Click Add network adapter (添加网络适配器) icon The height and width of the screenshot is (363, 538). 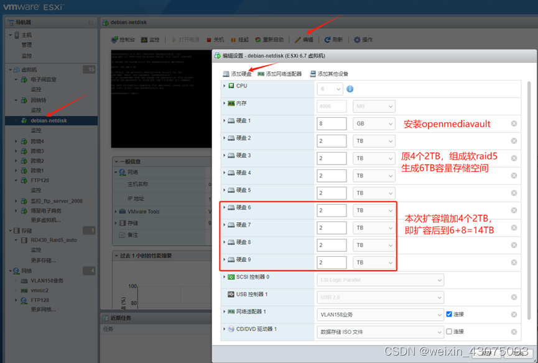click(x=261, y=74)
